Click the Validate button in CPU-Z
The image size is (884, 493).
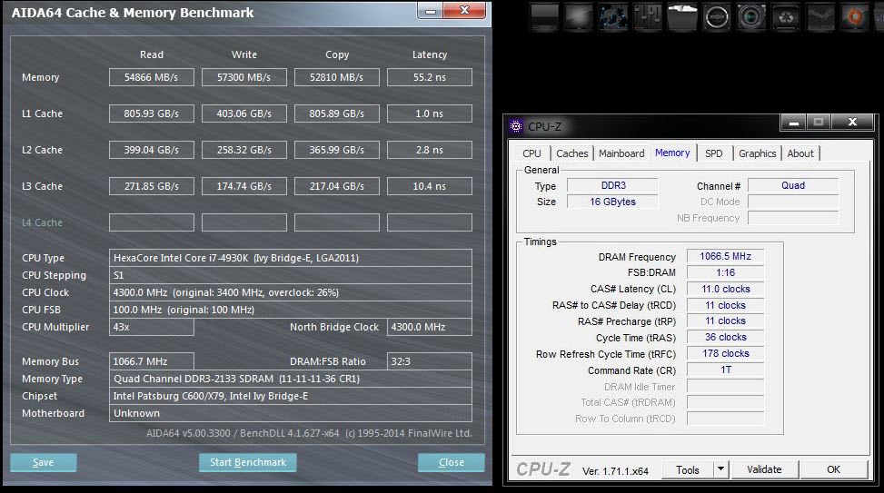(764, 469)
